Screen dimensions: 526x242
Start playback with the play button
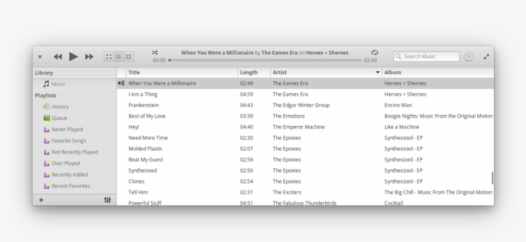[x=74, y=56]
